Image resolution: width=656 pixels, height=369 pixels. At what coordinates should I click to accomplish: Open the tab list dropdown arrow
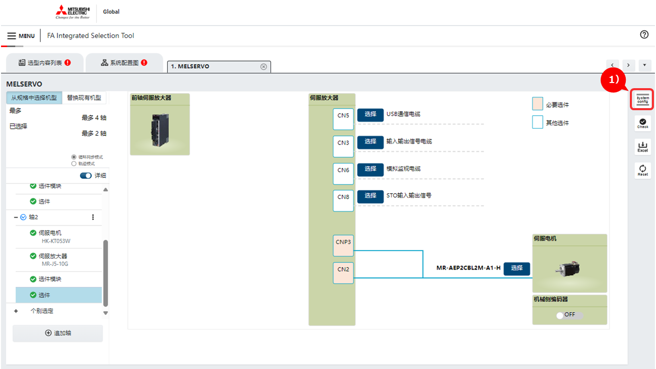(644, 66)
